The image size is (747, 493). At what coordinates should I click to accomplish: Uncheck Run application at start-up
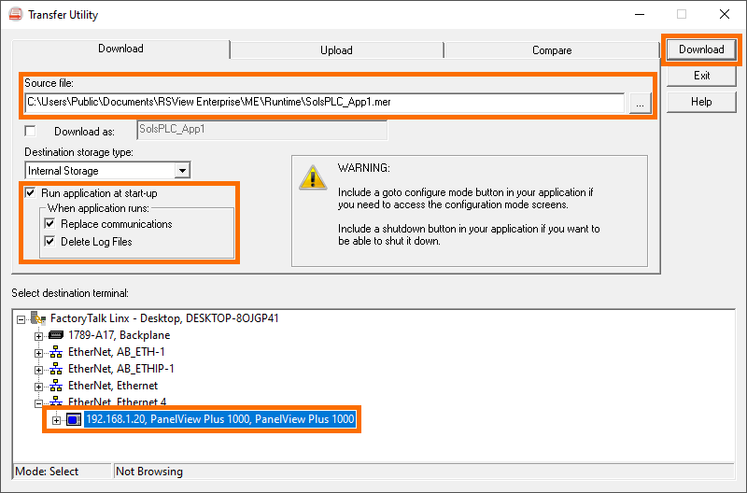click(x=30, y=193)
